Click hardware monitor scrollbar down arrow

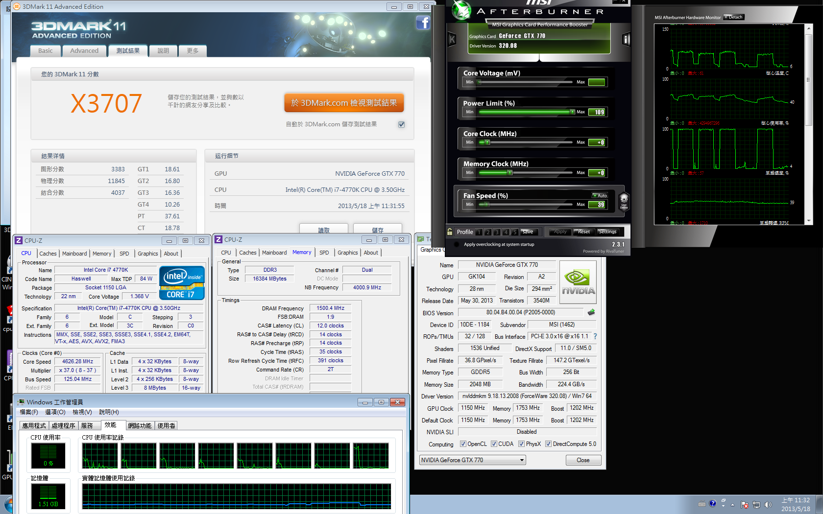coord(809,222)
